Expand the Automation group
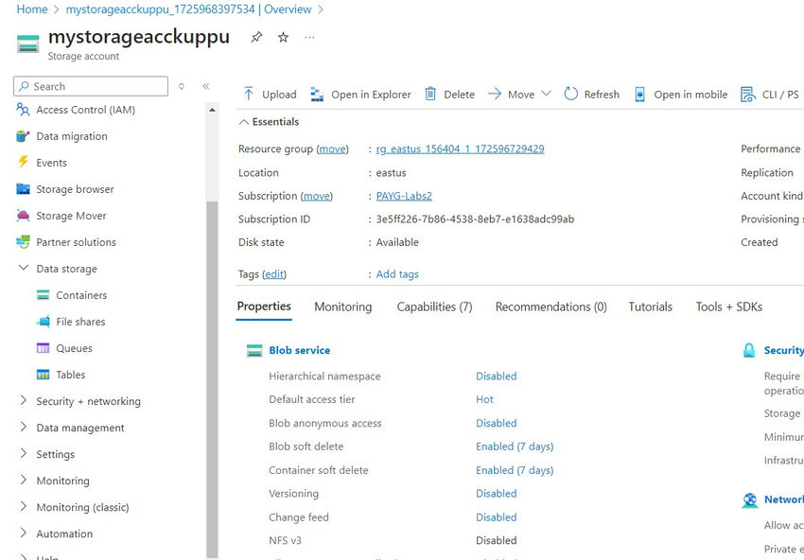This screenshot has height=560, width=804. point(23,533)
